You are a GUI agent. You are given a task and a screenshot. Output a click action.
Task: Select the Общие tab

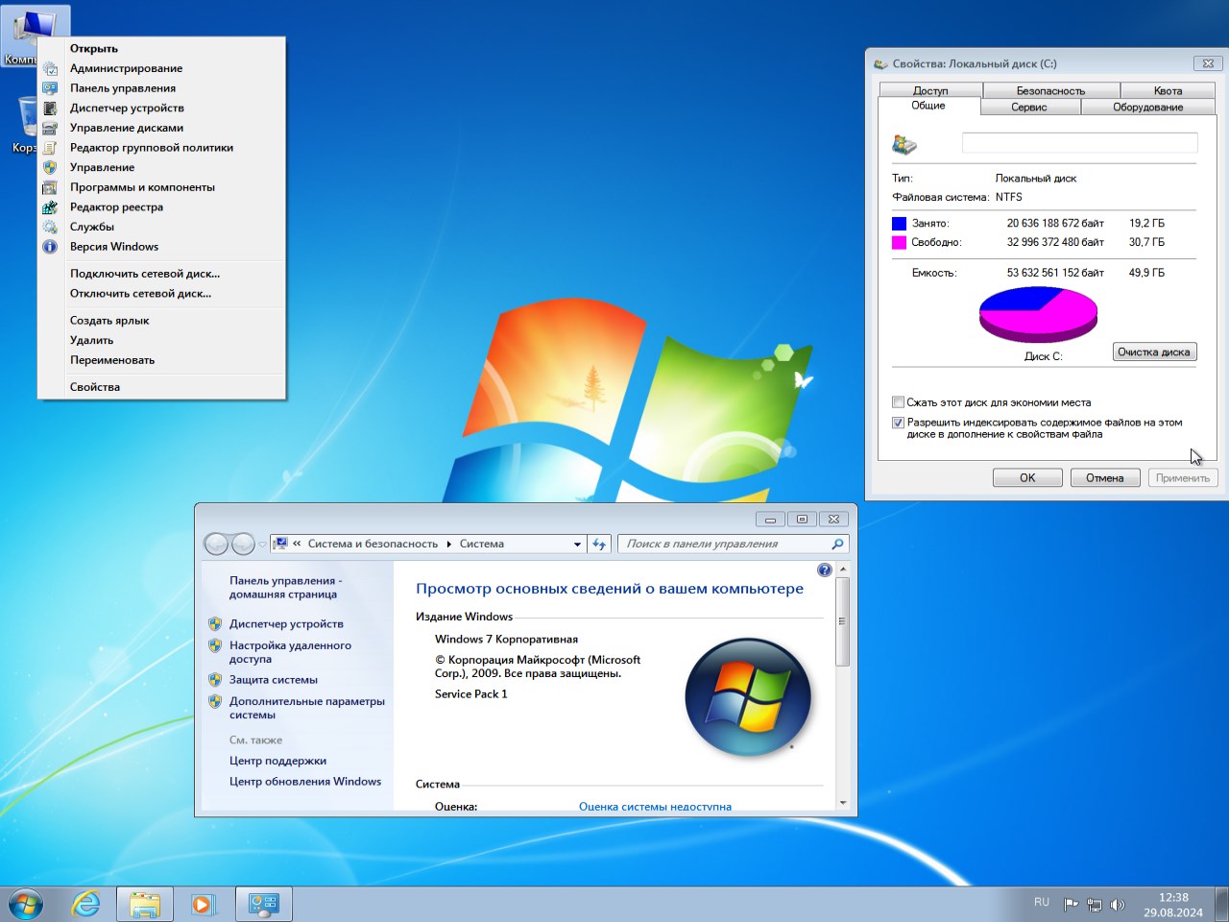(928, 106)
